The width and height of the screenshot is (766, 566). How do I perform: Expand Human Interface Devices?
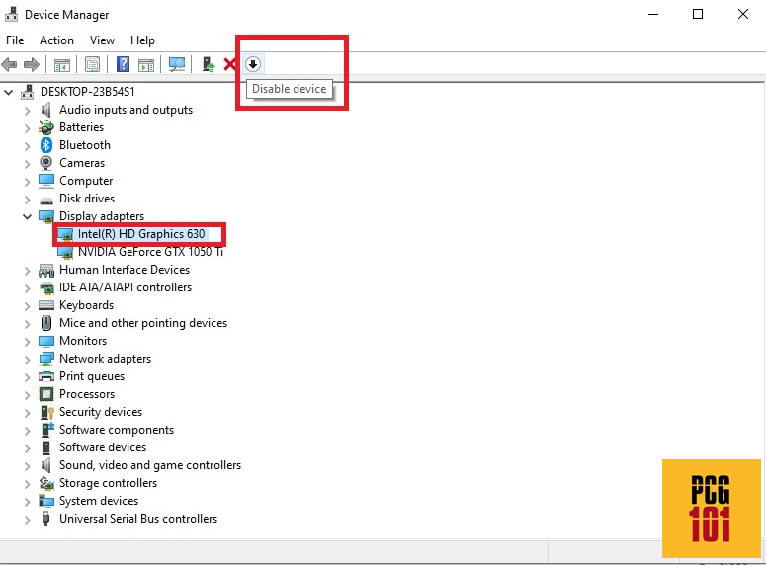[x=28, y=271]
